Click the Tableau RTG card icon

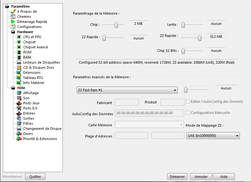click(x=19, y=78)
